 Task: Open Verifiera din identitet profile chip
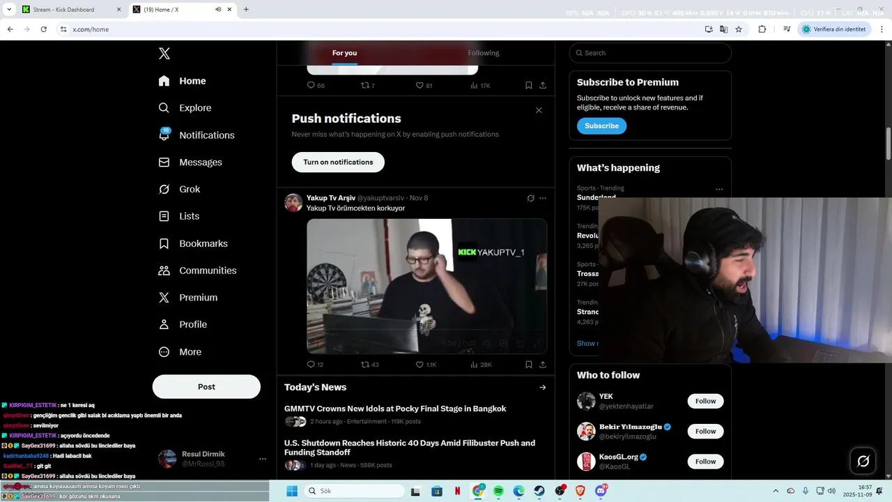833,29
